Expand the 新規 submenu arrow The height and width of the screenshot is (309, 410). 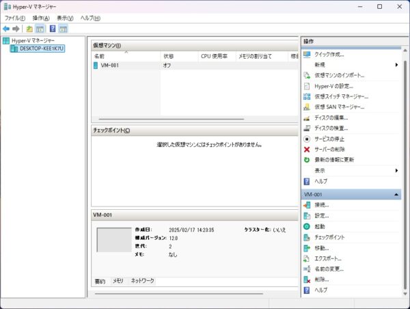396,65
